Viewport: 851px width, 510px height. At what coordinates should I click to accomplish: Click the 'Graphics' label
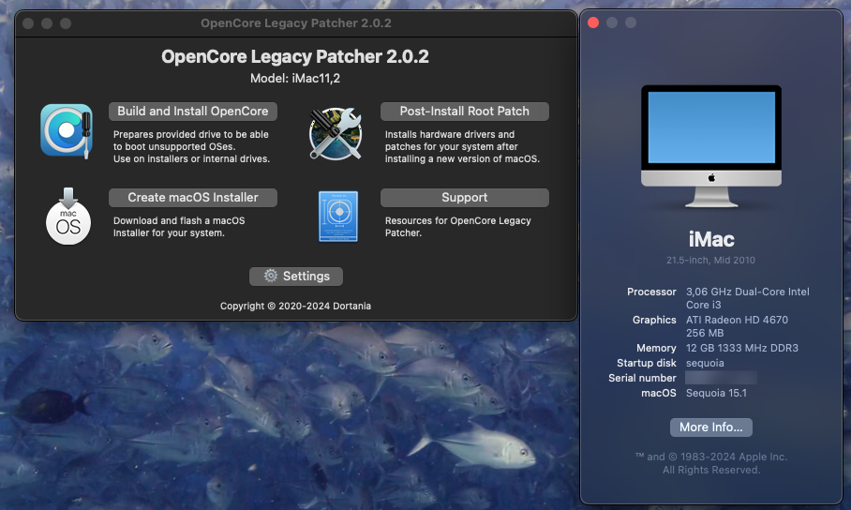tap(654, 320)
